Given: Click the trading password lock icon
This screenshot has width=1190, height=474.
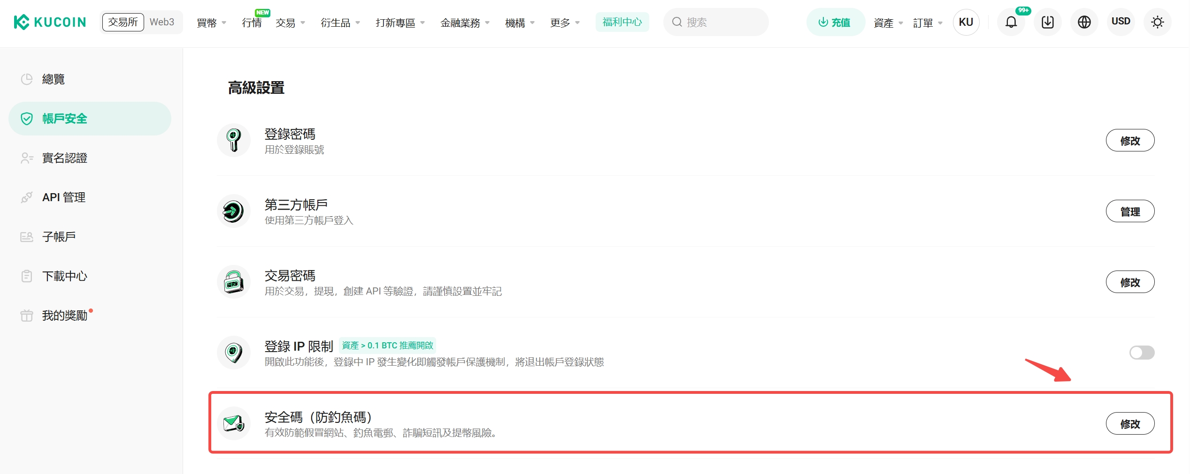Looking at the screenshot, I should click(x=233, y=282).
